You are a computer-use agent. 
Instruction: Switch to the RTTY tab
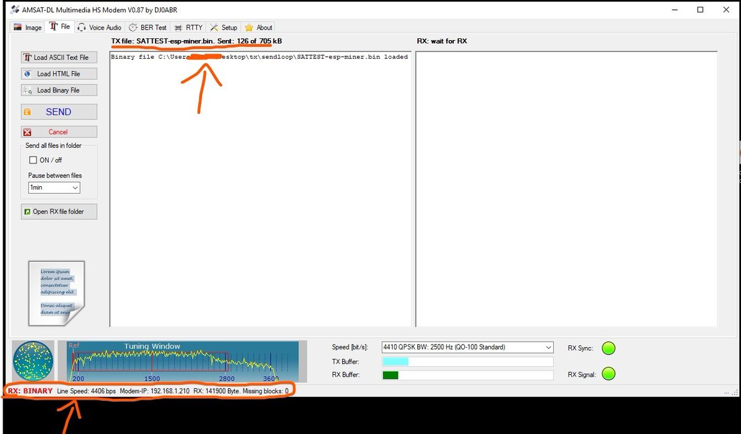point(188,27)
